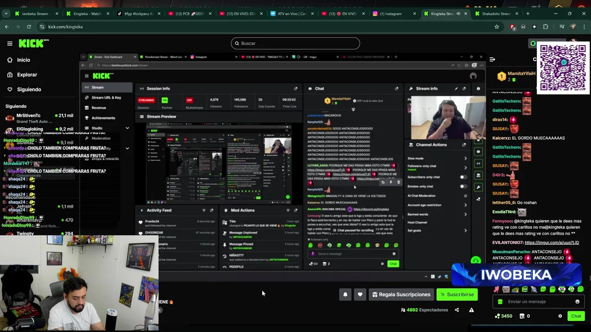Close the Kingteka Stream active tab
This screenshot has height=332, width=591.
466,14
